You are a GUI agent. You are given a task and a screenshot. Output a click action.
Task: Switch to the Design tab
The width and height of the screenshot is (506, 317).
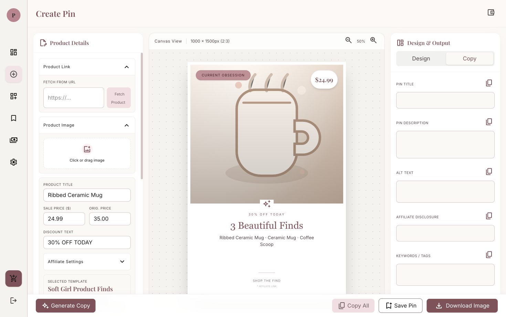(x=421, y=59)
